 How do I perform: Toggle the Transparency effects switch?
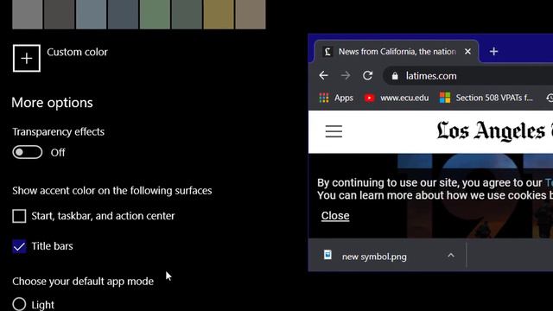[x=28, y=152]
